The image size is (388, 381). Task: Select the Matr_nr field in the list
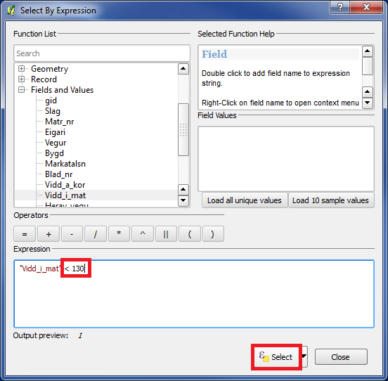[x=59, y=122]
